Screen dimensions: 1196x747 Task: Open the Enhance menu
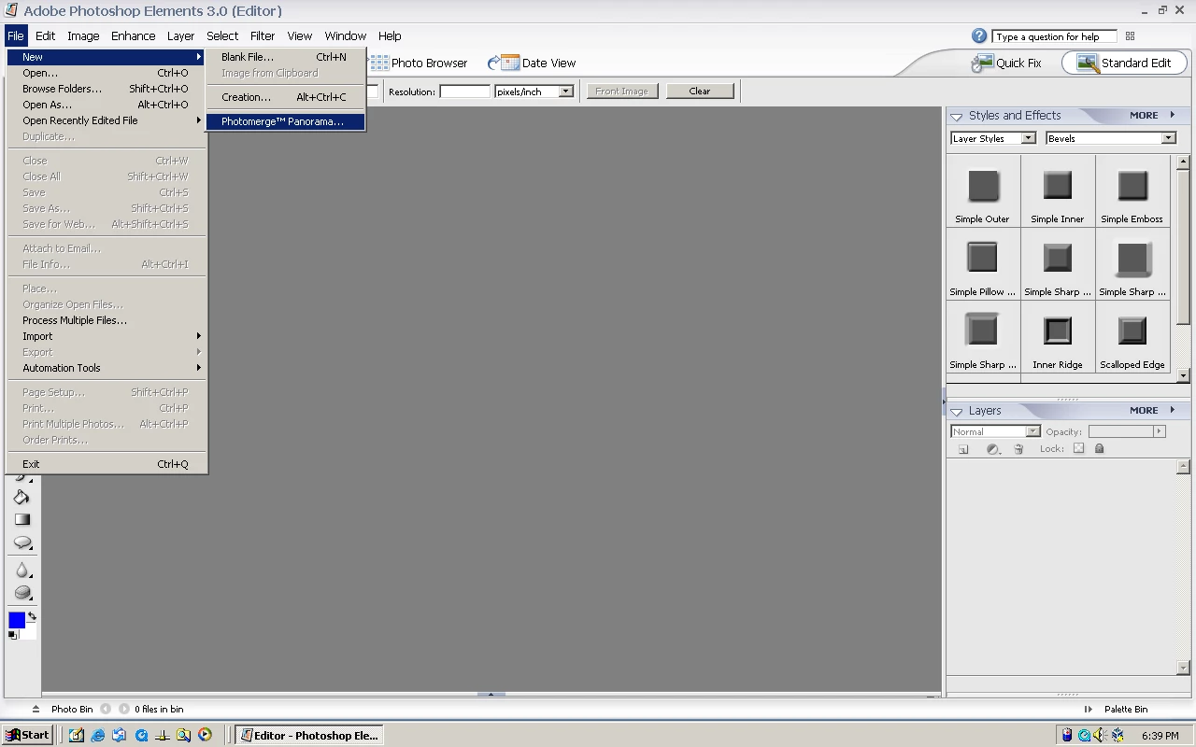pos(133,35)
